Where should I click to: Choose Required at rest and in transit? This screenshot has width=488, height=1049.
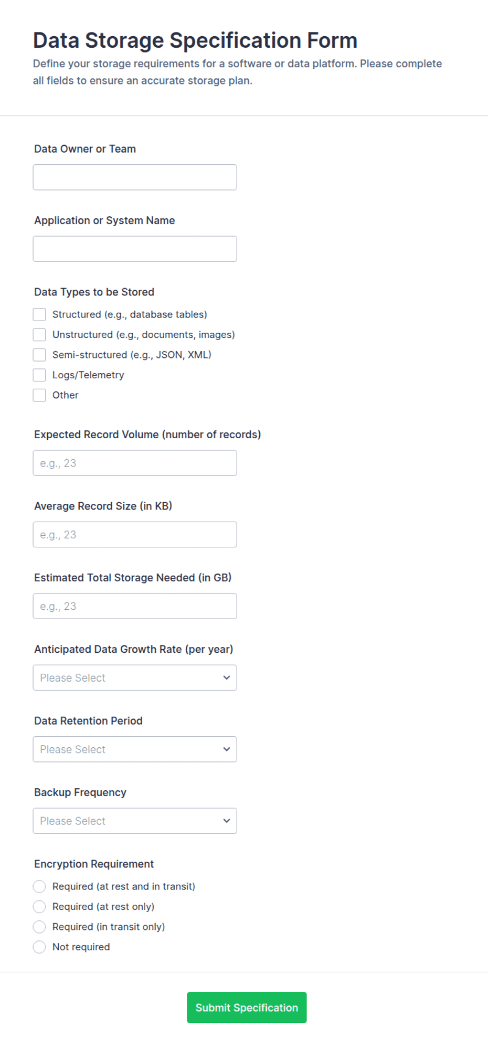[39, 886]
